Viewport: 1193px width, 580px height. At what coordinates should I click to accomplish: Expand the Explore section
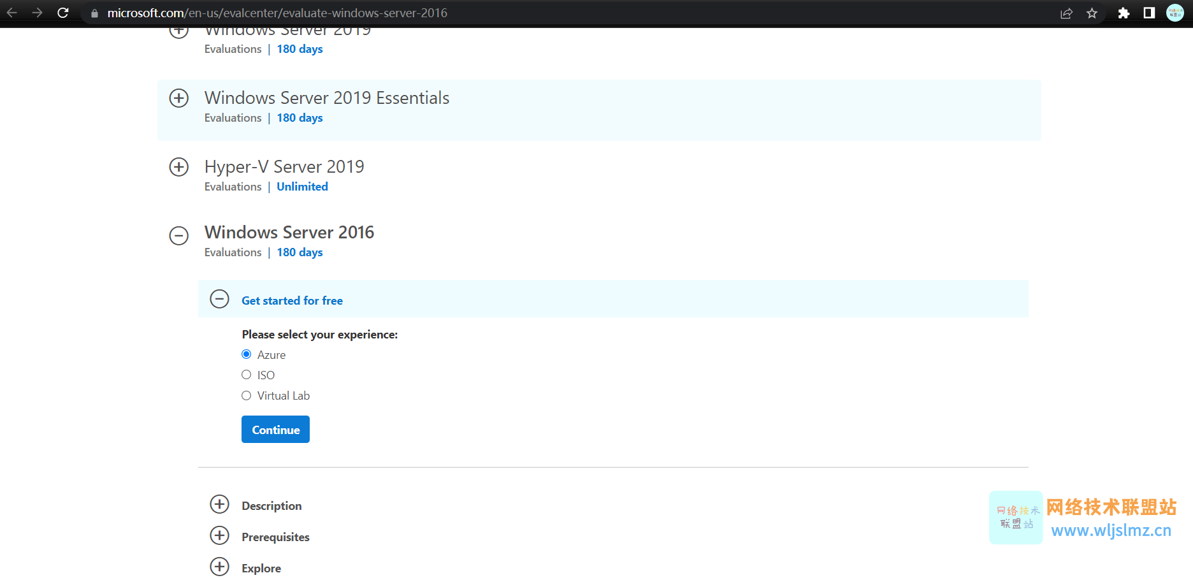(220, 567)
